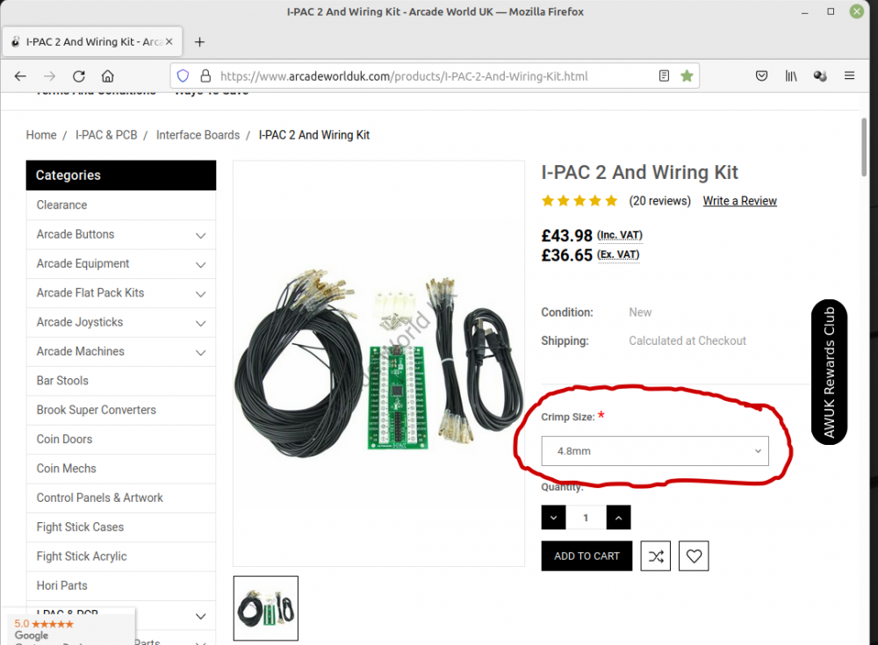Open the Arcade Machines category link
The height and width of the screenshot is (645, 878).
(x=80, y=351)
